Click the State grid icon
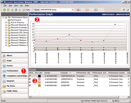 (x=4, y=61)
